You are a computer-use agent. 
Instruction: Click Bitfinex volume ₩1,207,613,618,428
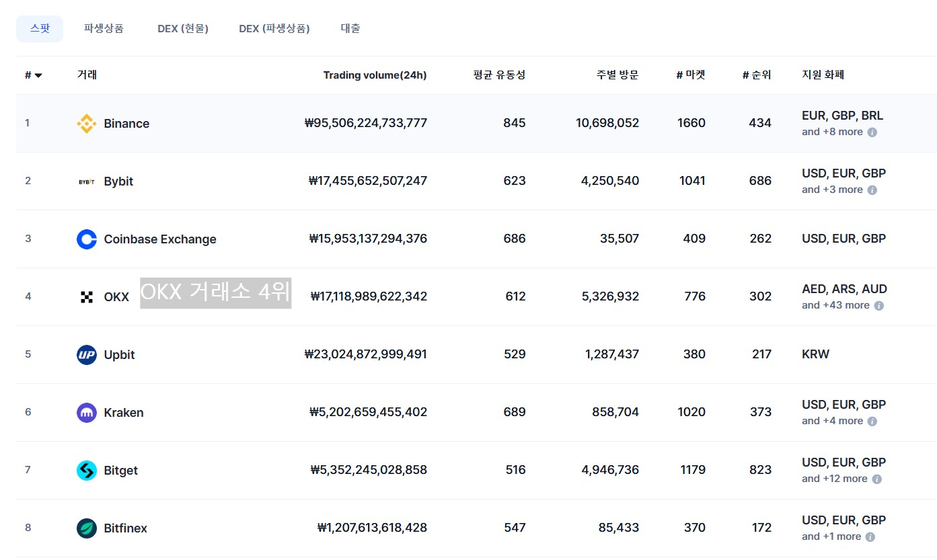tap(372, 528)
